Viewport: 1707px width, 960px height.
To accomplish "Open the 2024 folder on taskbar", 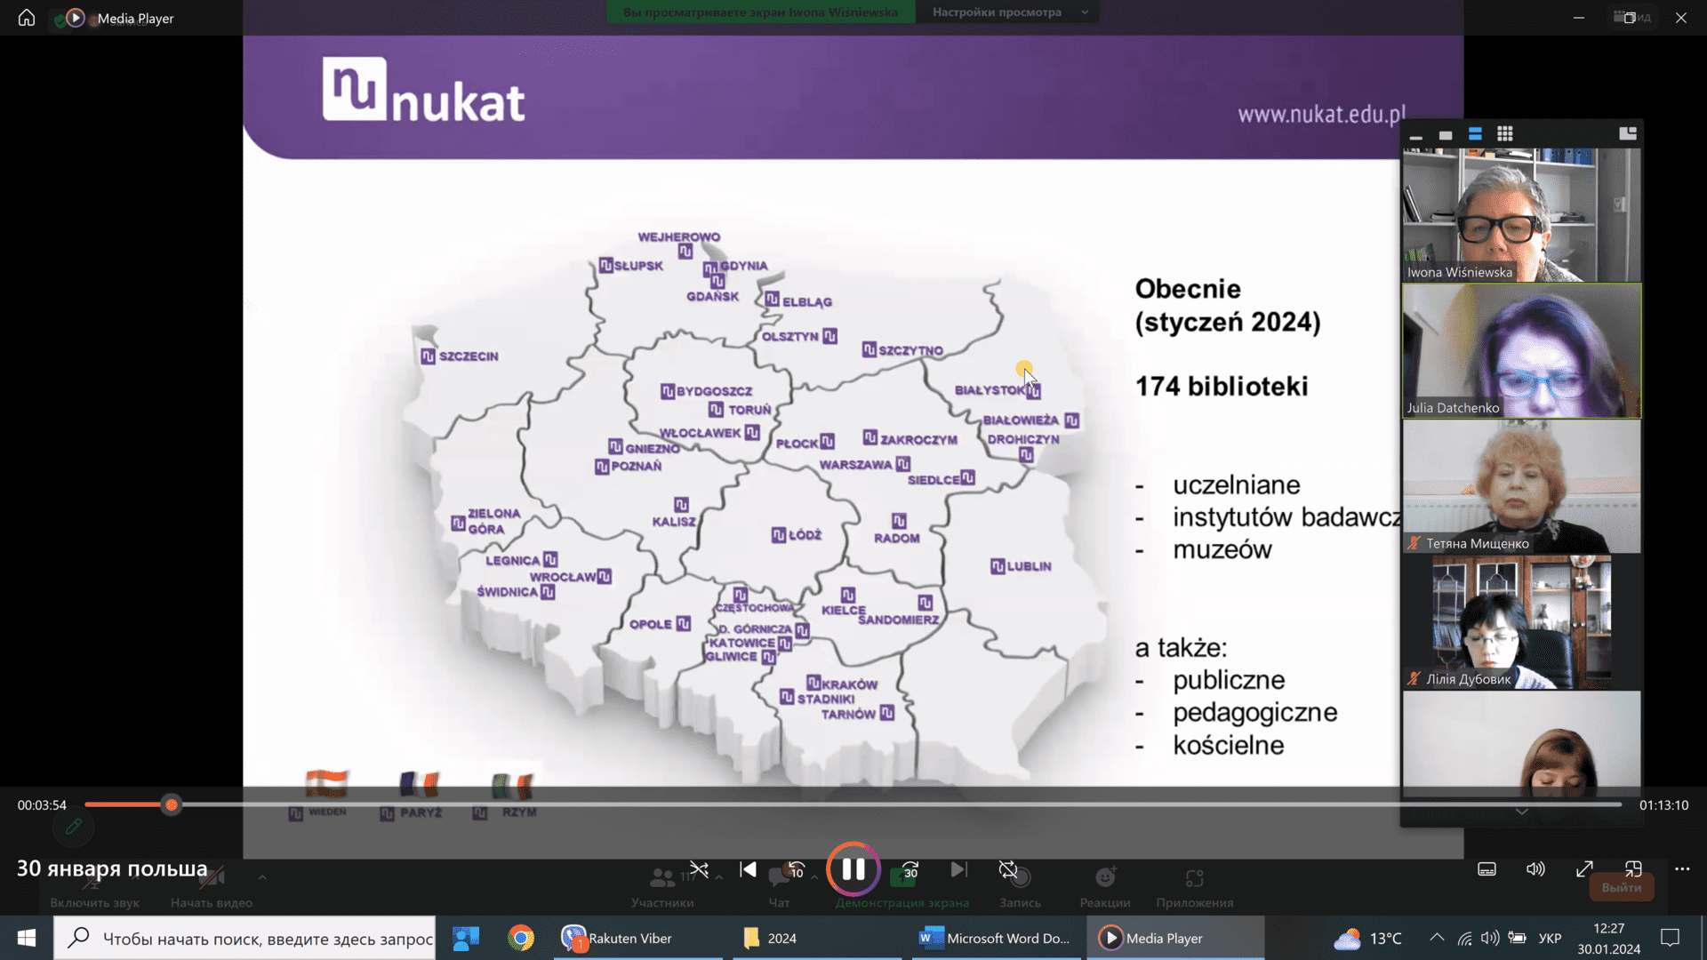I will click(x=816, y=938).
